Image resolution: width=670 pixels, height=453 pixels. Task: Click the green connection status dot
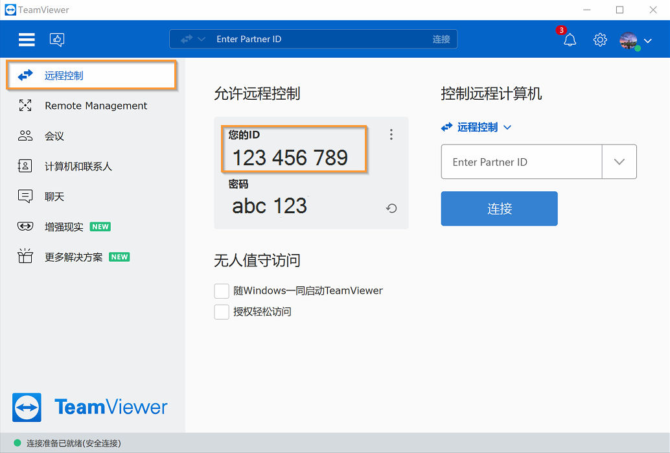click(17, 443)
